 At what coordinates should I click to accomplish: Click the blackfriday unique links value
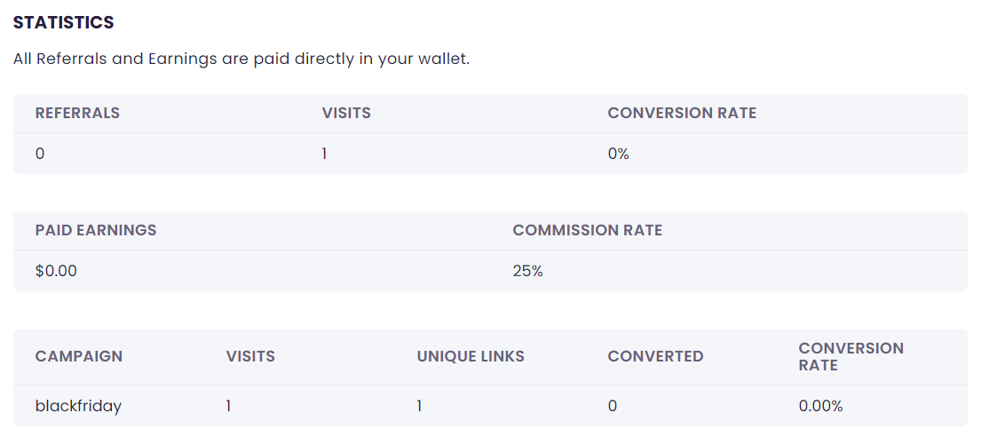coord(420,406)
